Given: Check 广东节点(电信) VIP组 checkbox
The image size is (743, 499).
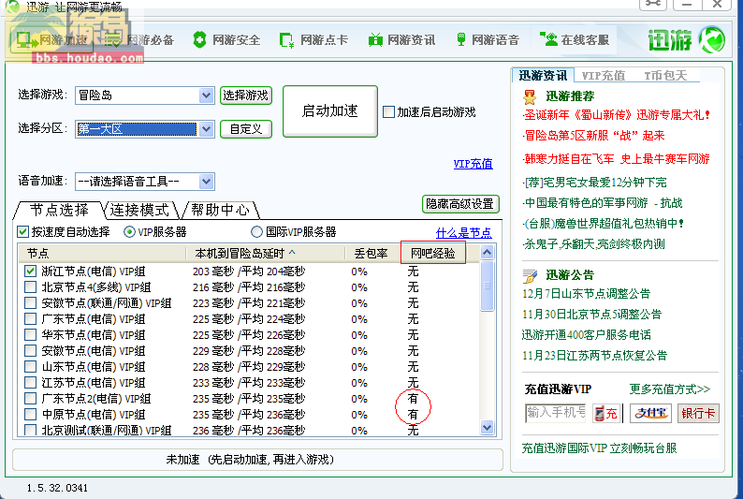Looking at the screenshot, I should coord(30,319).
